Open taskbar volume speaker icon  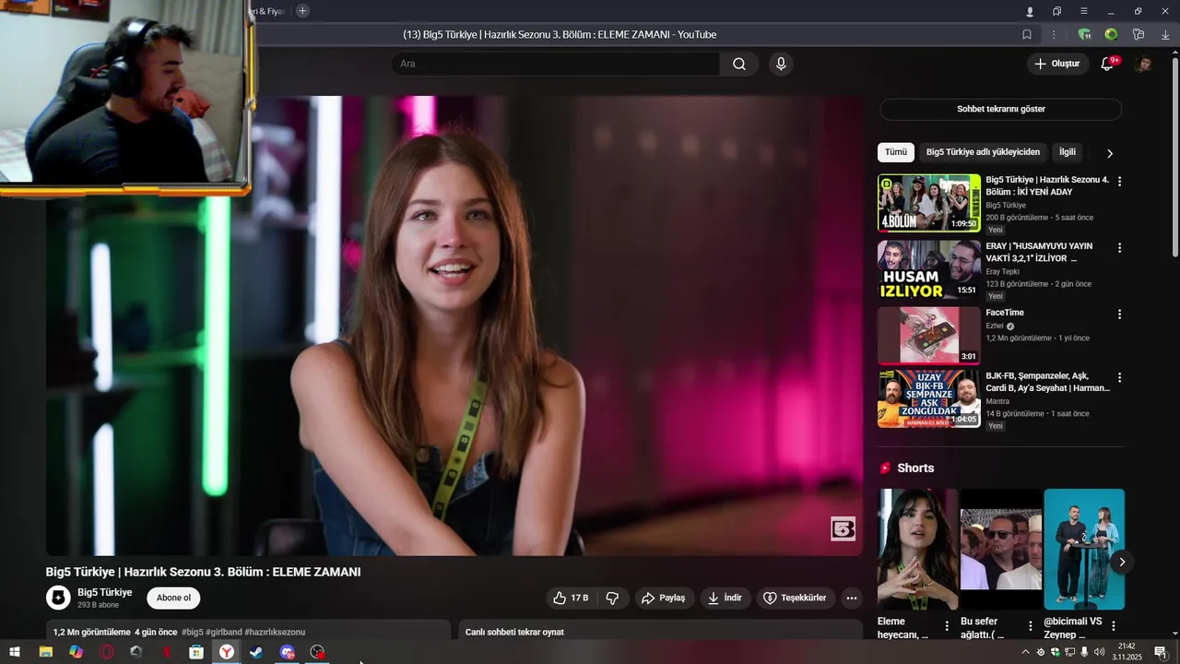[x=1099, y=652]
